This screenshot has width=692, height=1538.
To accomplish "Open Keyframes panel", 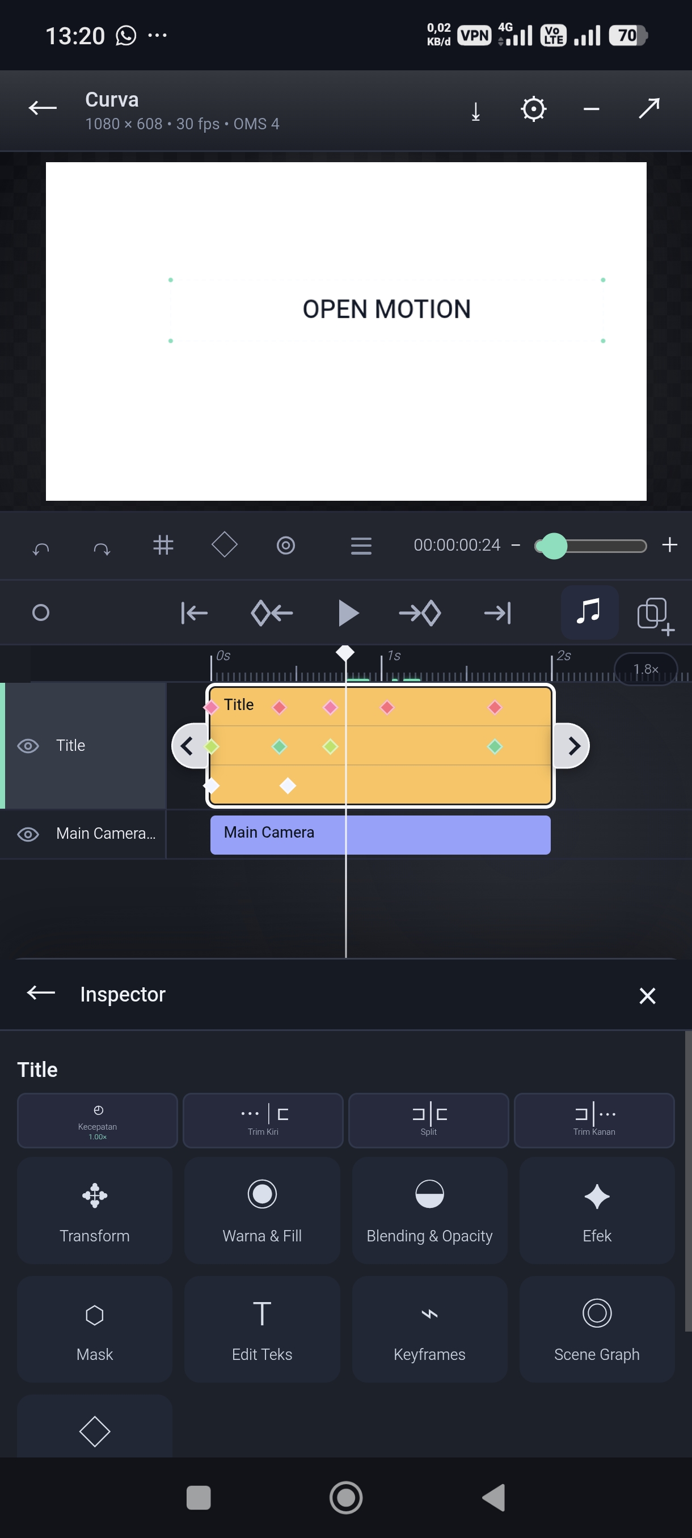I will click(429, 1329).
